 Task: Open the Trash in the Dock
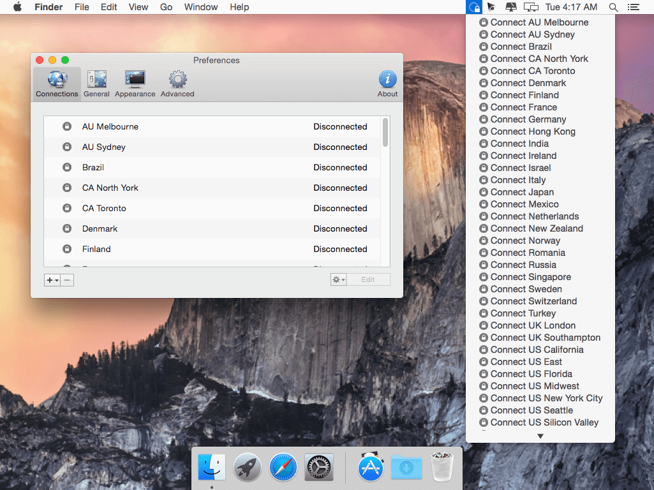[x=442, y=467]
